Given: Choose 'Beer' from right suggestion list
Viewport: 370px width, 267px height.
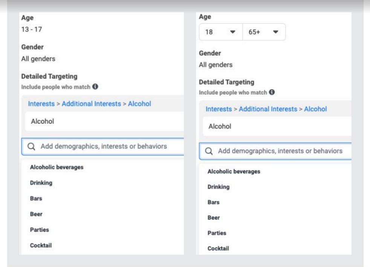Looking at the screenshot, I should 214,218.
